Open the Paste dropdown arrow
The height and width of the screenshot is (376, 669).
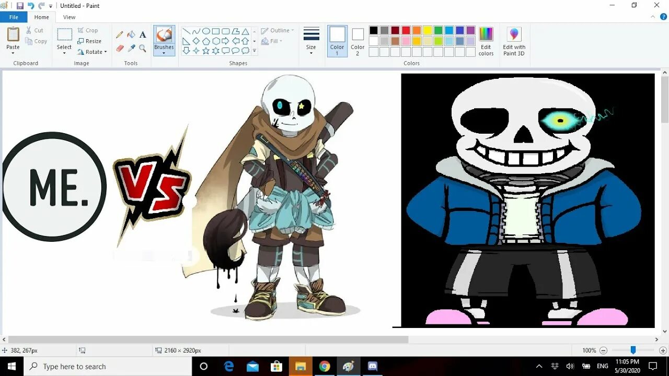13,53
